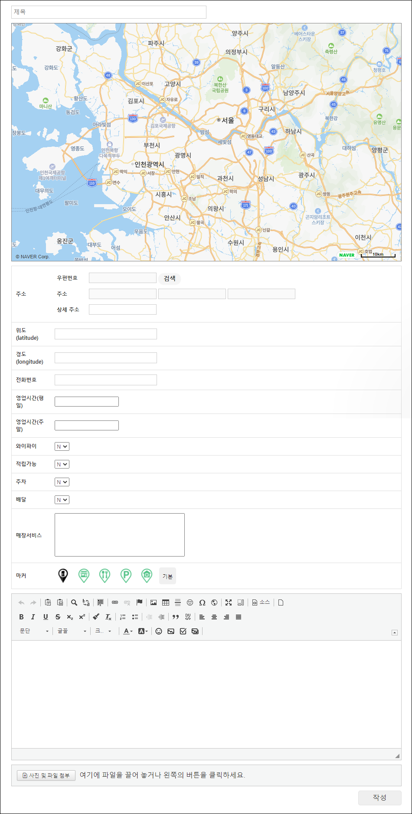The width and height of the screenshot is (412, 814).
Task: Choose the green hospital house marker
Action: [147, 576]
